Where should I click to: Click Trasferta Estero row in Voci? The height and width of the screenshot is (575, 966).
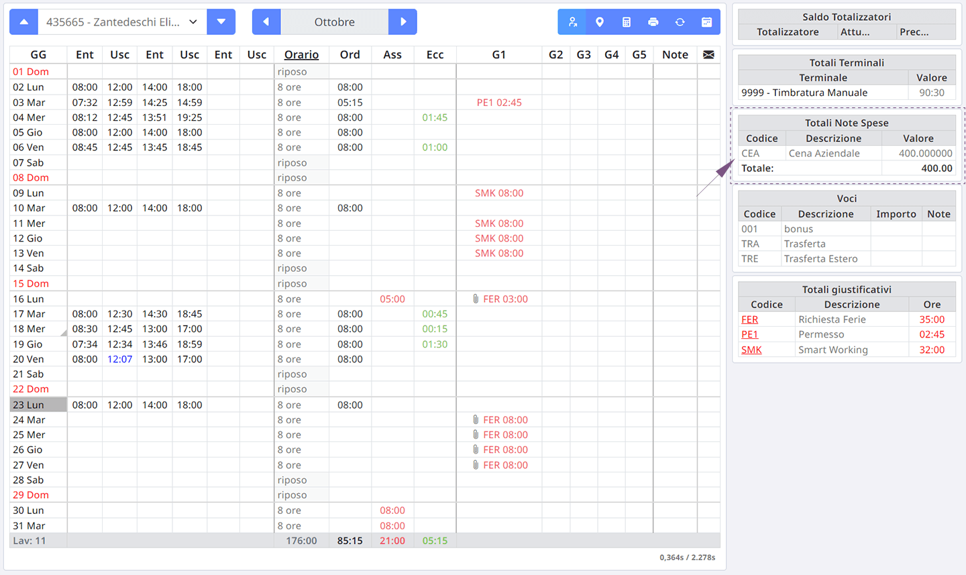click(847, 259)
